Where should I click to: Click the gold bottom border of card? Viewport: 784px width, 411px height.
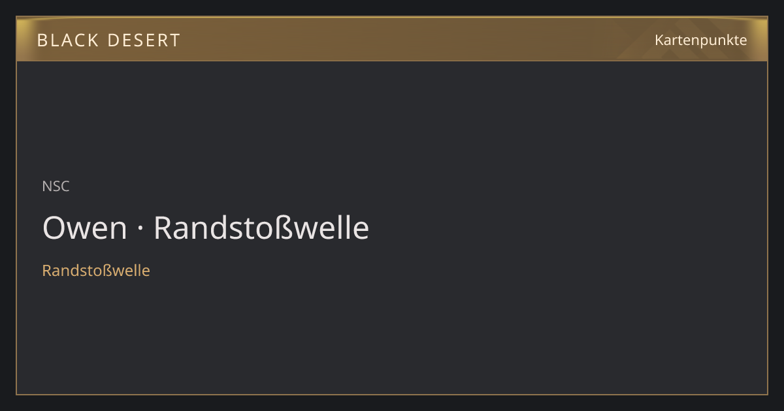(x=392, y=394)
